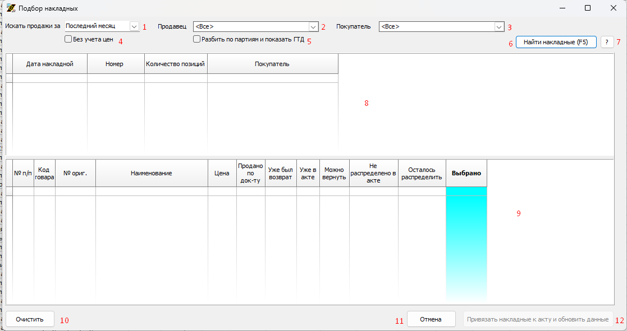The width and height of the screenshot is (627, 331).
Task: Expand the Покупатель dropdown list
Action: pos(498,26)
